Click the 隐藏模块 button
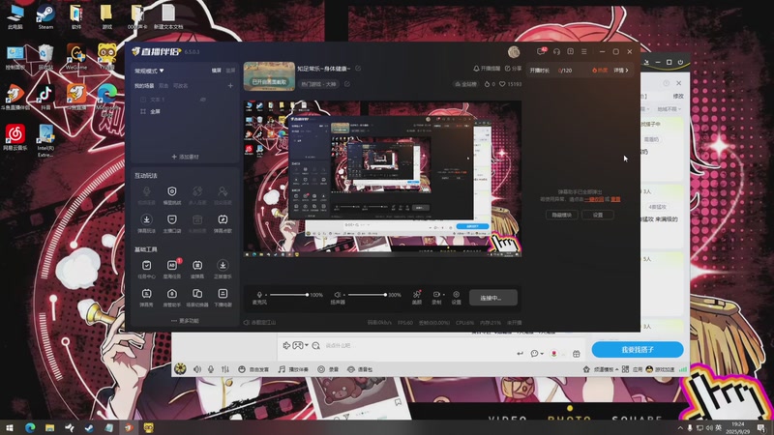Screen dimensions: 774x435 [x=562, y=215]
